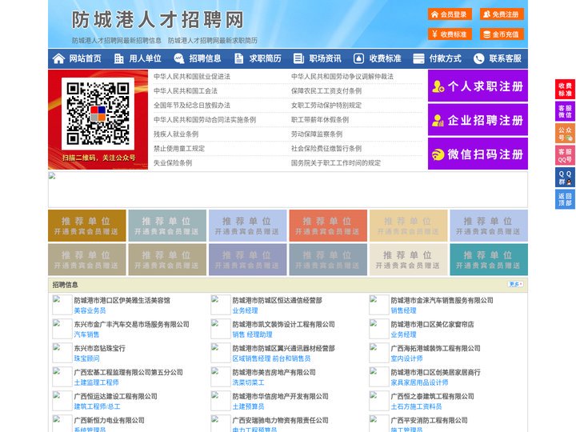576x432 pixels.
Task: Click the icon beside 收费标准 in navbar
Action: (358, 58)
